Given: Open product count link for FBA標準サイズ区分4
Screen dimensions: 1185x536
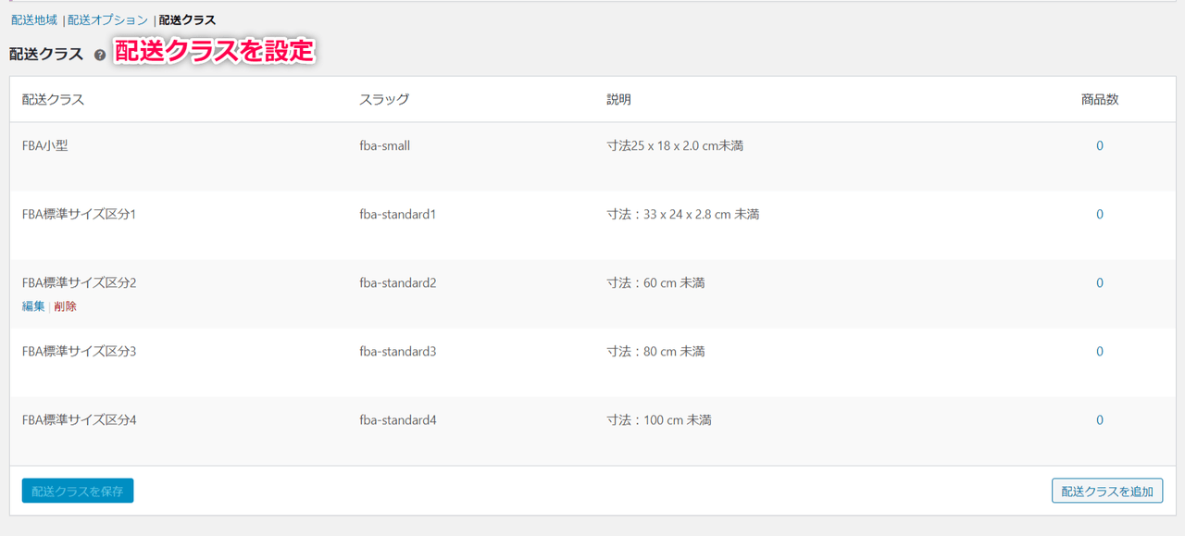Looking at the screenshot, I should 1100,420.
